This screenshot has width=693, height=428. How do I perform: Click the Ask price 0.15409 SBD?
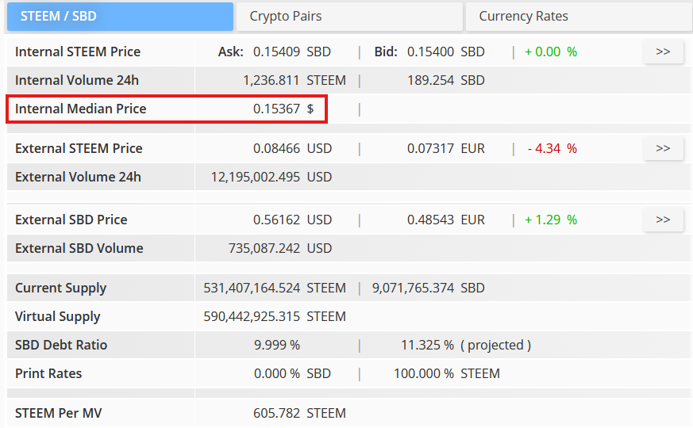click(x=291, y=52)
